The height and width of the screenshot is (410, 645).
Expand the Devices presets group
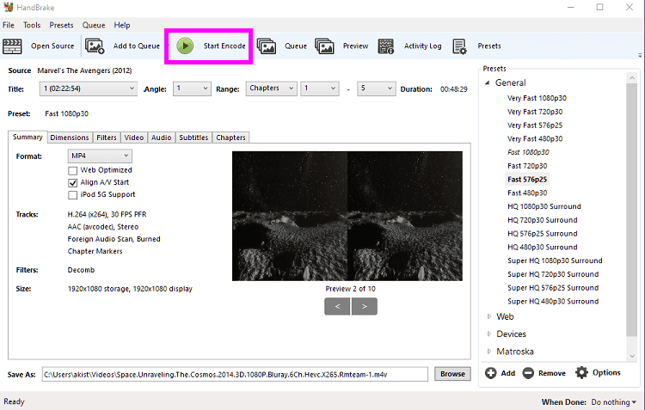pos(489,334)
